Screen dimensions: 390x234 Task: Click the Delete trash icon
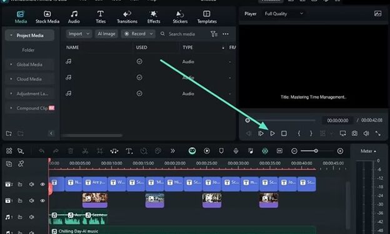click(x=71, y=151)
